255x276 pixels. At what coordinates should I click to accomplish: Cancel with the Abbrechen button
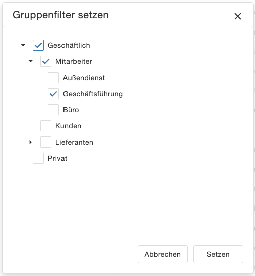tap(163, 254)
